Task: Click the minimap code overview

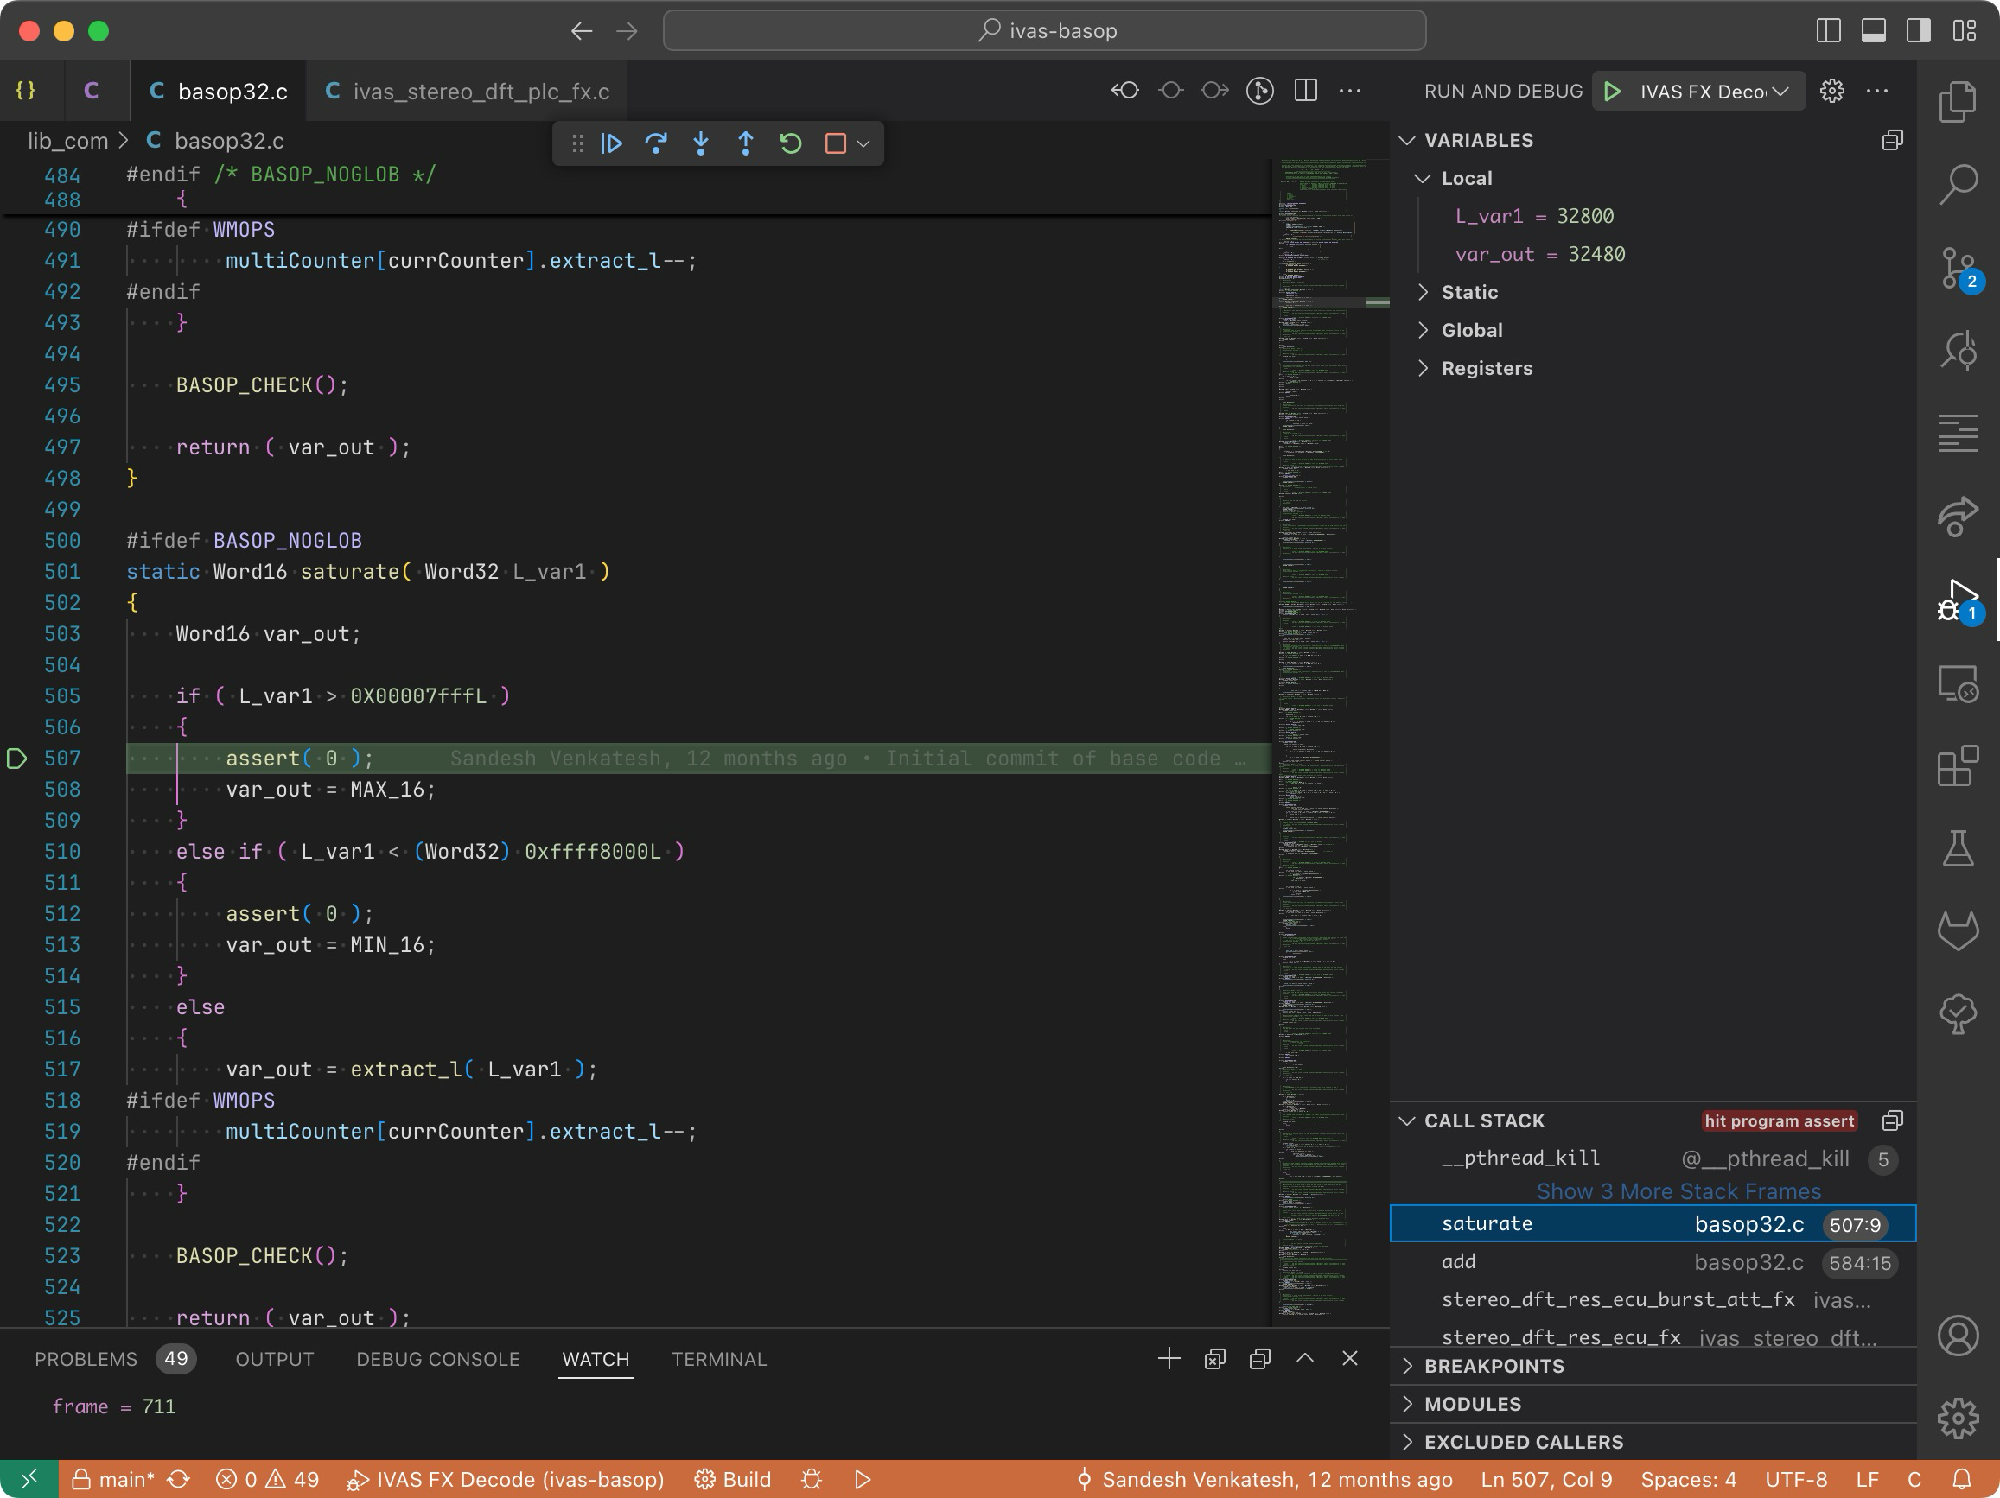Action: 1316,632
